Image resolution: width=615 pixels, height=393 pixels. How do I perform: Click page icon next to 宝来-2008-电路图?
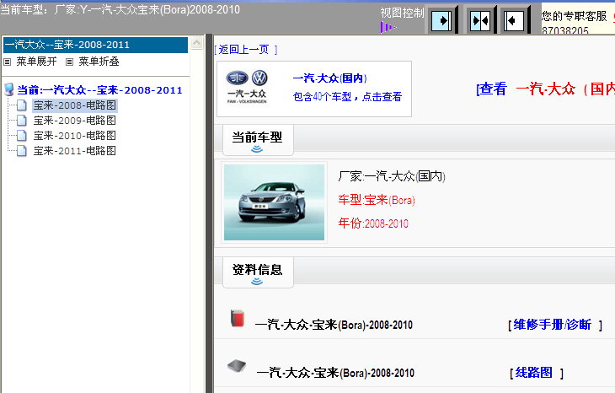[22, 105]
